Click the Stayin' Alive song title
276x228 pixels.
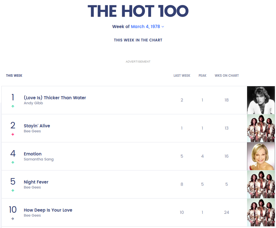tap(37, 126)
